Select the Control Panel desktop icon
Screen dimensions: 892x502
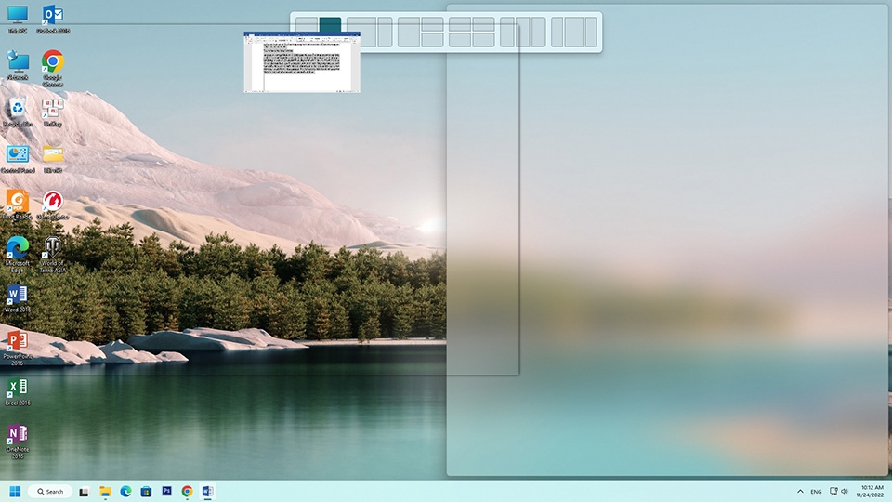18,158
